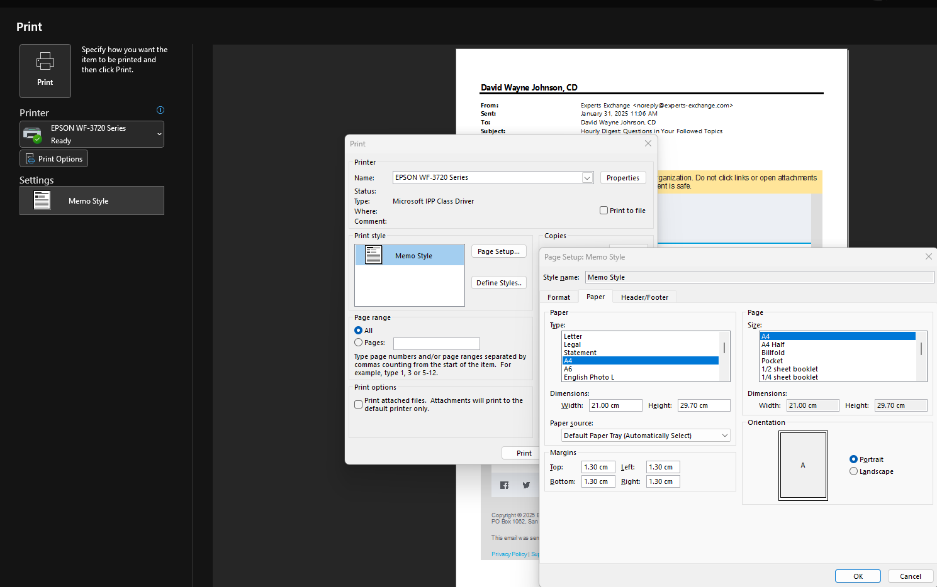Viewport: 937px width, 587px height.
Task: Open the Paper source dropdown
Action: coord(725,435)
